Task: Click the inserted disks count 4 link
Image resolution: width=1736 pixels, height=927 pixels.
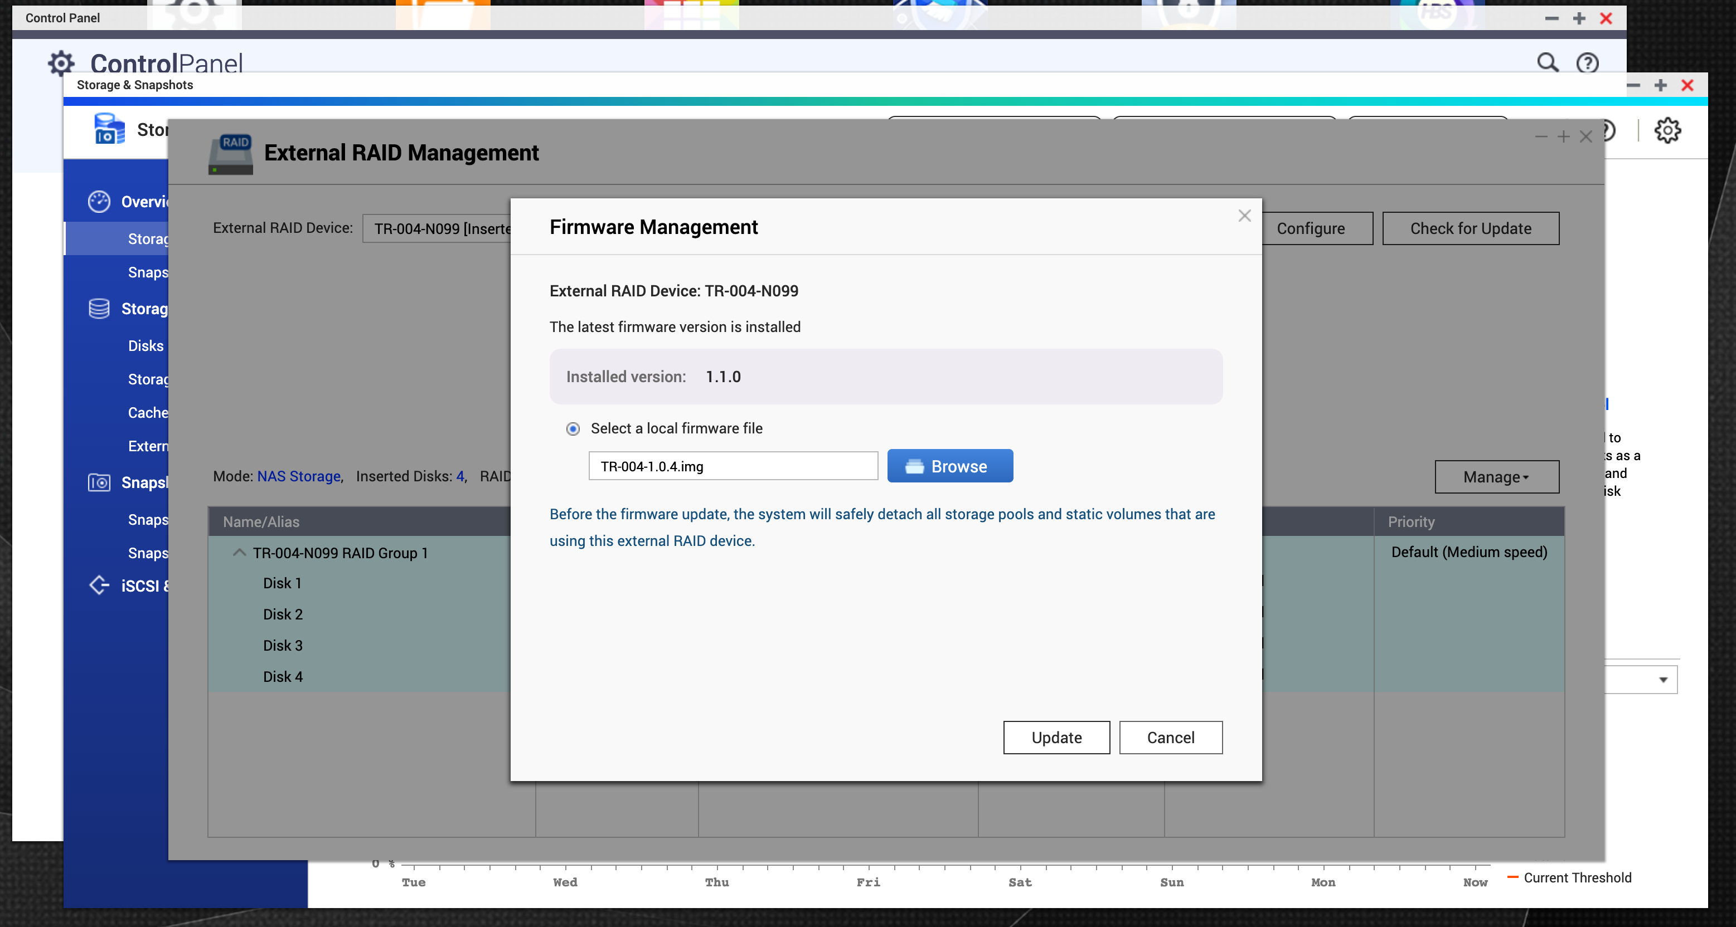Action: point(460,476)
